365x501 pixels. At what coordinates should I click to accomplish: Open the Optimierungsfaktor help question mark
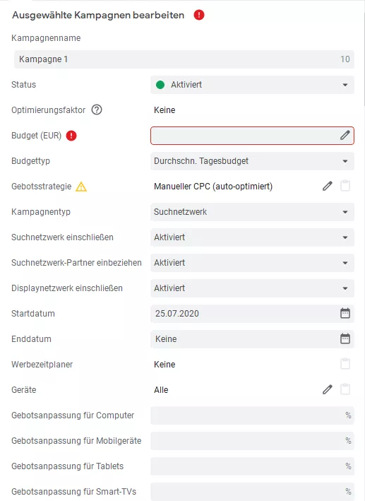(97, 110)
